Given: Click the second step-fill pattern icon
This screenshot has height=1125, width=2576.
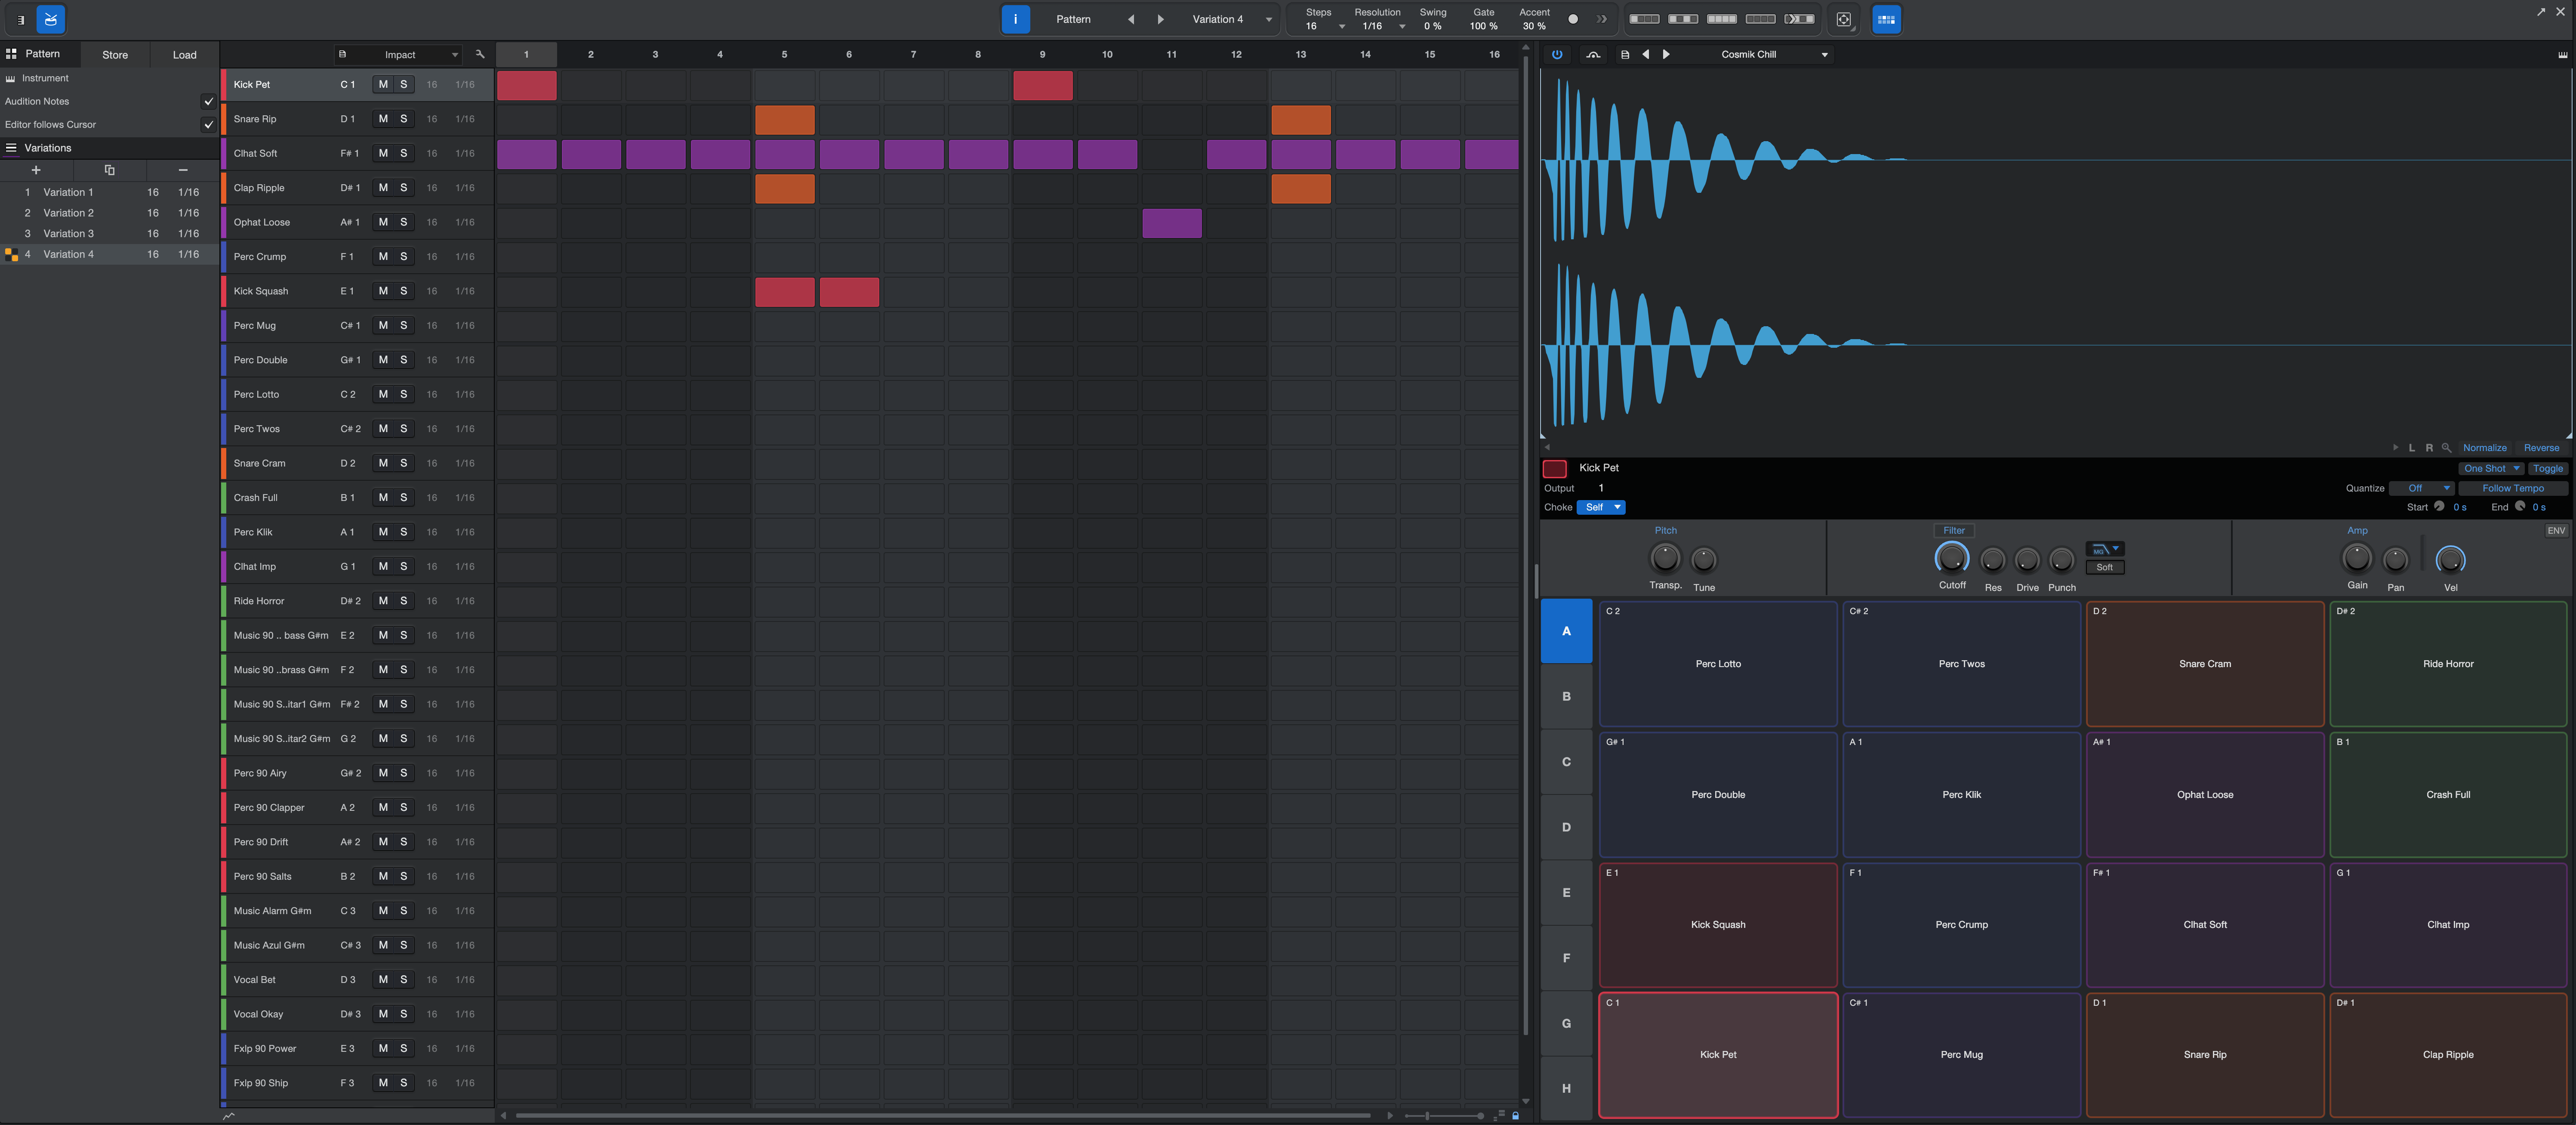Looking at the screenshot, I should coord(1683,19).
